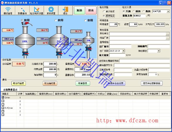This screenshot has height=132, width=172.
Task: Select the 柴油 medium radio button
Action: 144,11
